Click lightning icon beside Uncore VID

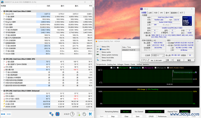(4, 14)
